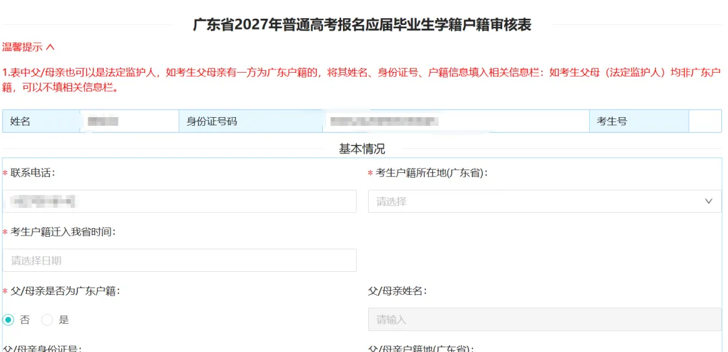Click the 身份证号码 header cell
728x352 pixels.
251,122
